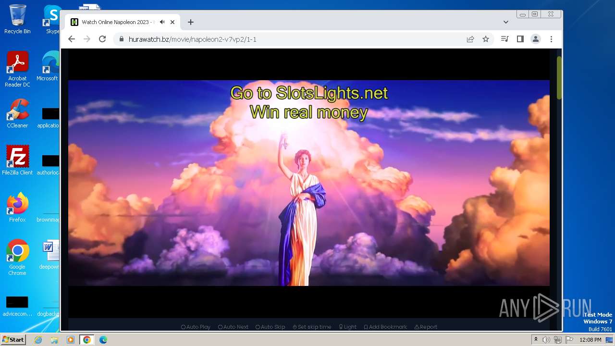Open File Explorer from taskbar
Viewport: 615px width, 346px height.
point(54,340)
